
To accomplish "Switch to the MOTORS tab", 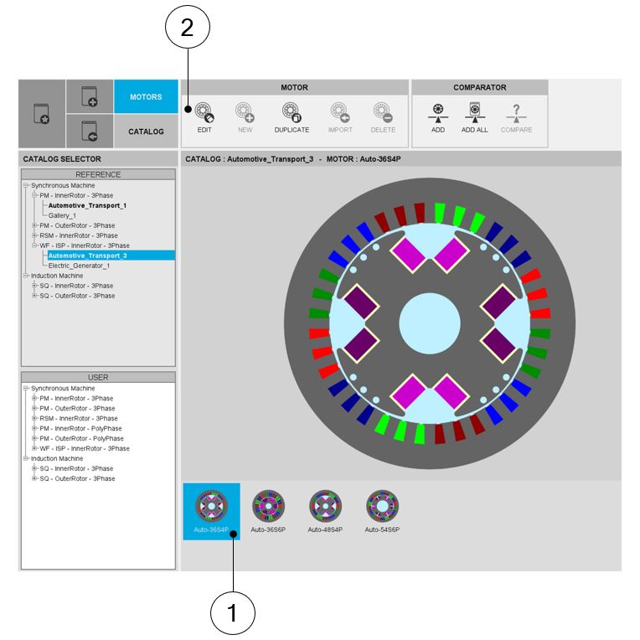I will (146, 96).
